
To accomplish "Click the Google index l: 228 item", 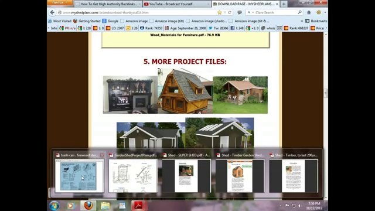I will (x=84, y=28).
